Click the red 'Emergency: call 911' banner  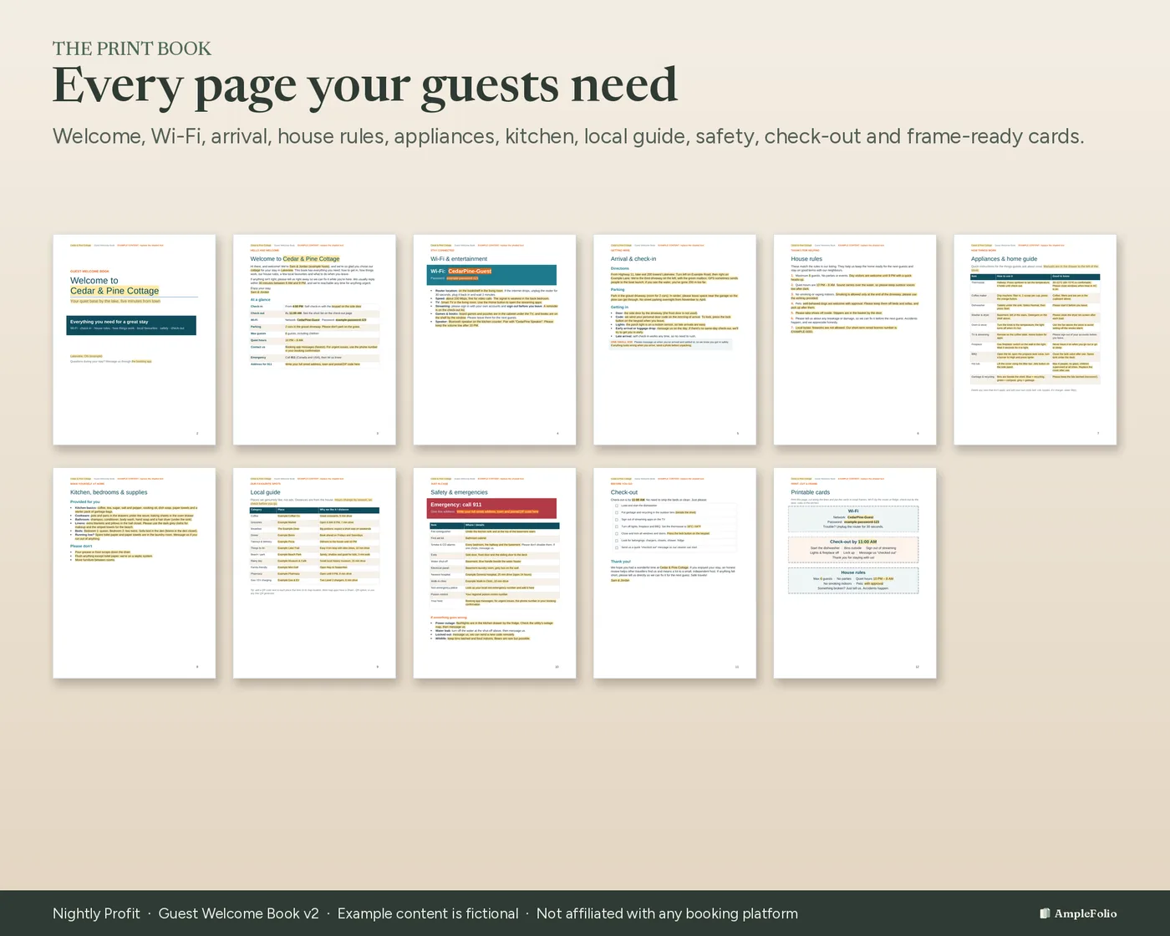[491, 508]
